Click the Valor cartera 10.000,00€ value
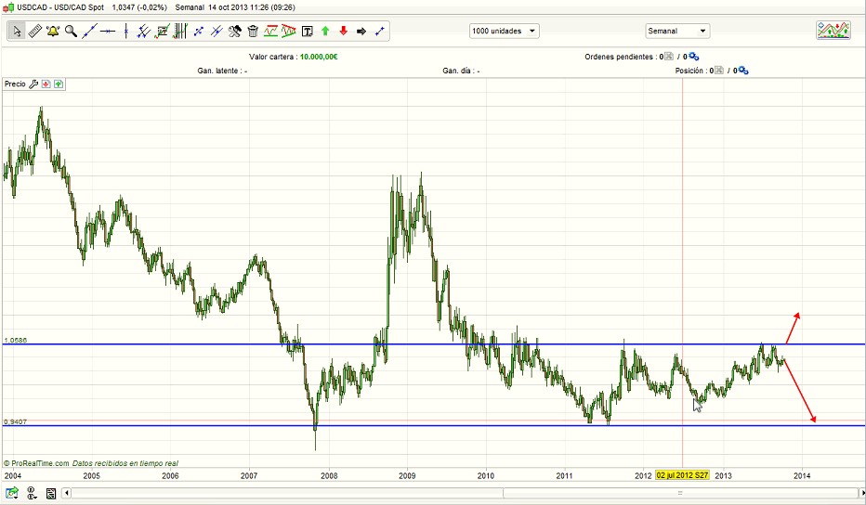This screenshot has height=505, width=866. (x=319, y=57)
